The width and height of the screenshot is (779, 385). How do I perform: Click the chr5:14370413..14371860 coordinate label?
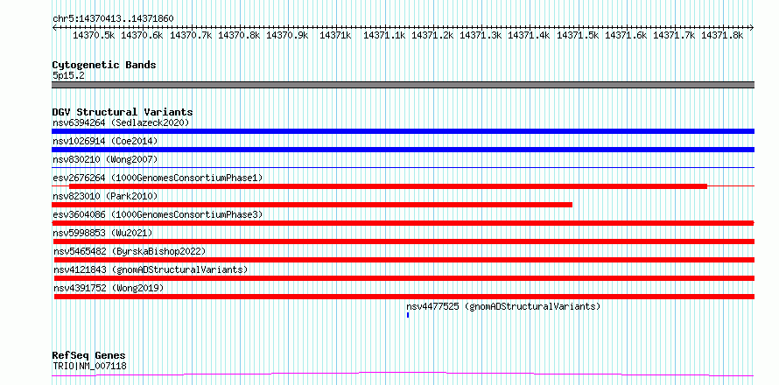pyautogui.click(x=113, y=18)
